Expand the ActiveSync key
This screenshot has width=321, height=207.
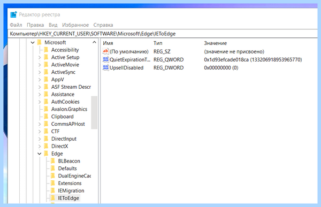40,72
